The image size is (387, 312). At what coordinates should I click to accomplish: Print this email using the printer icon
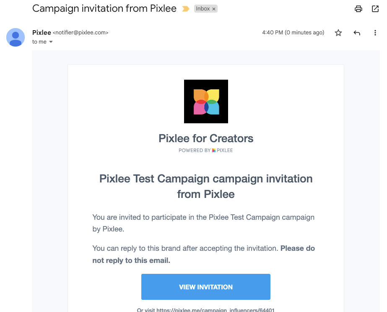(x=358, y=9)
